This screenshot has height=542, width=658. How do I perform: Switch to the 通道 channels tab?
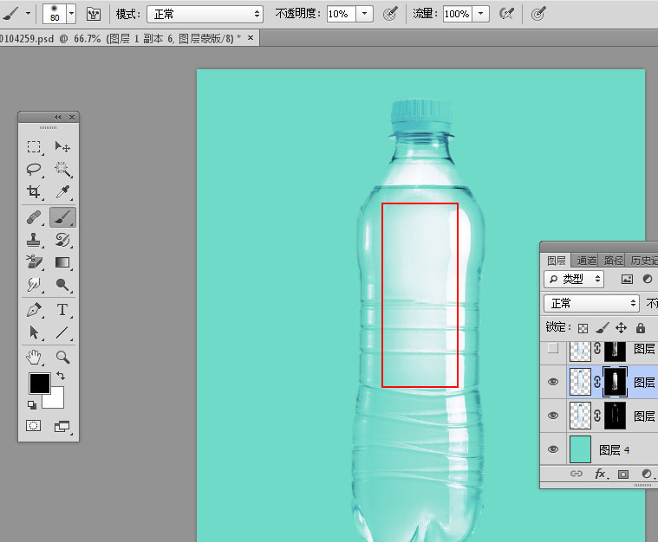click(587, 260)
